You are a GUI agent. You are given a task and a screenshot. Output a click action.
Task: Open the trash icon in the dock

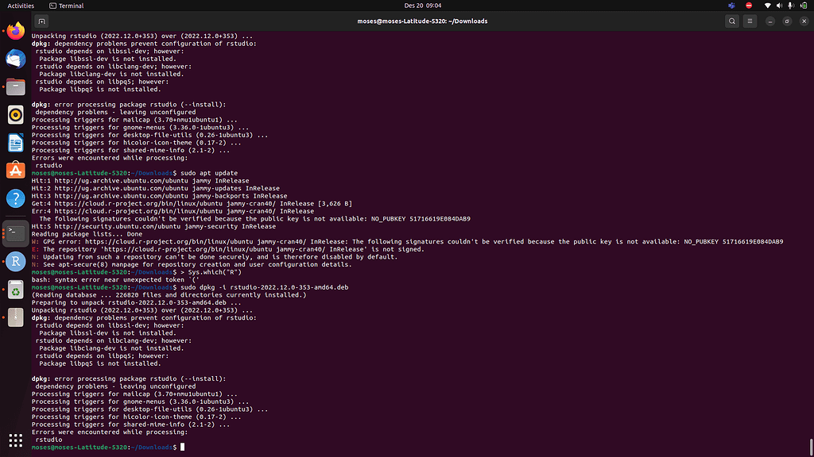[15, 290]
